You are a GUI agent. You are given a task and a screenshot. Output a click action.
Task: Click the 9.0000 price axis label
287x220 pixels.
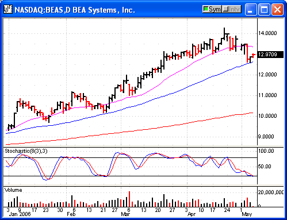[266, 137]
